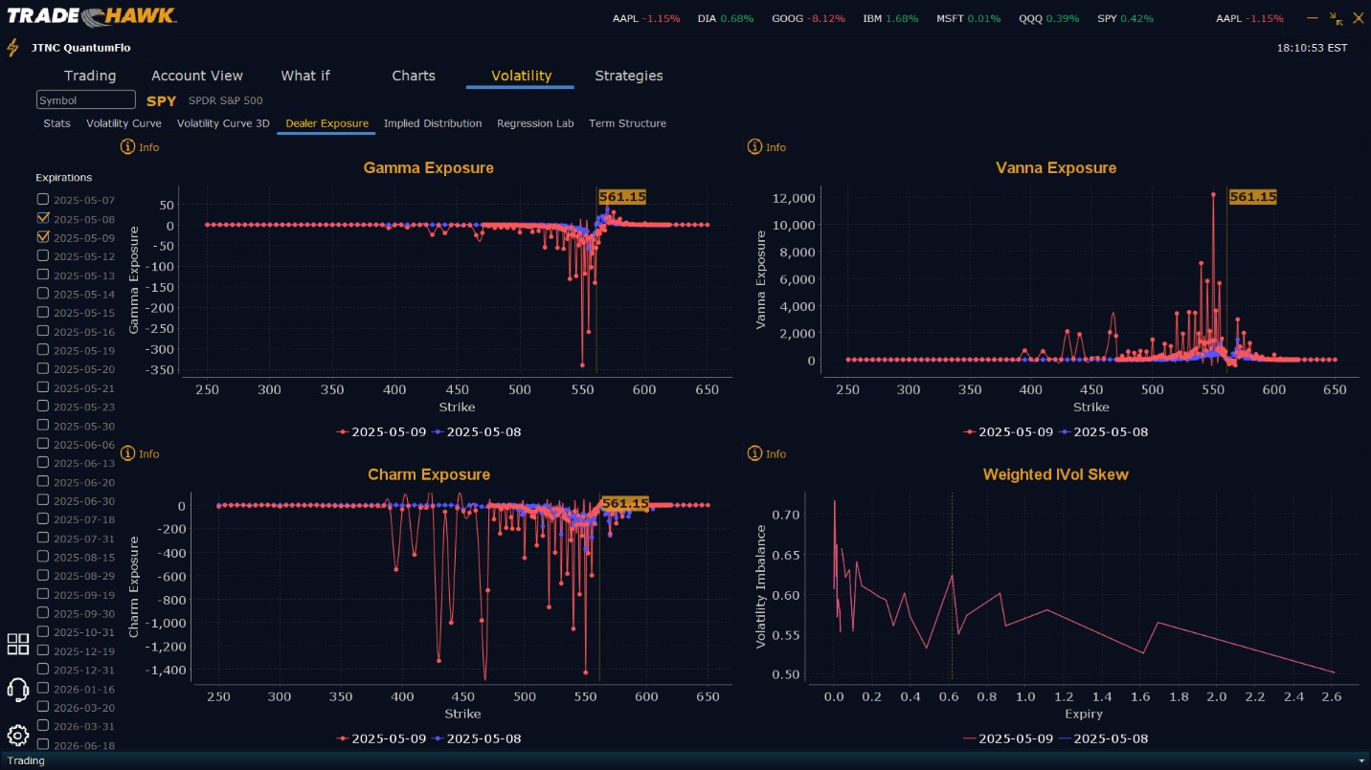The height and width of the screenshot is (770, 1371).
Task: Toggle 2025-05-09 series in Vanna Exposure legend
Action: point(1008,431)
